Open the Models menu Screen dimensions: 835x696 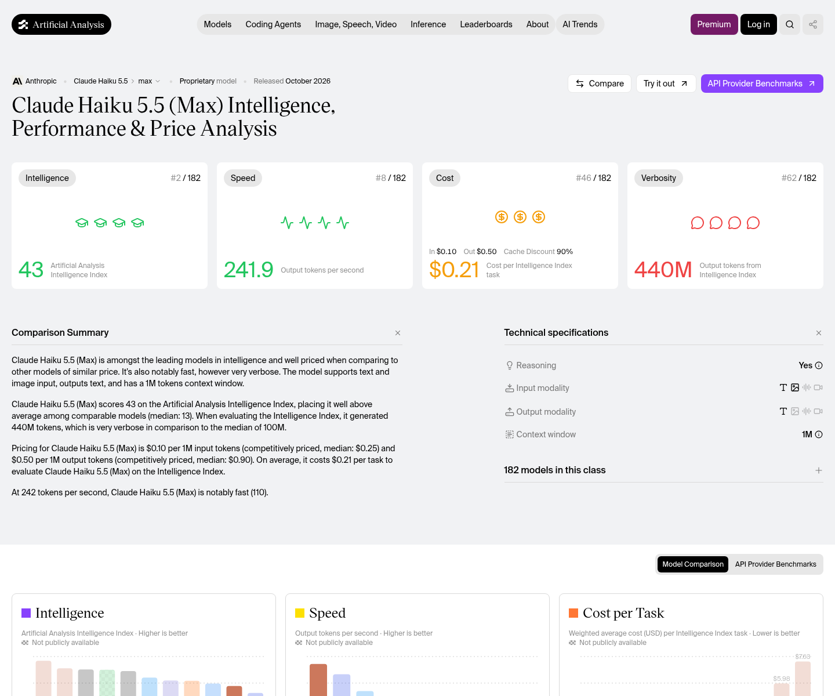[217, 24]
